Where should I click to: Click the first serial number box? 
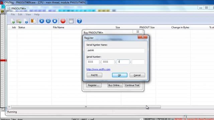[93, 62]
